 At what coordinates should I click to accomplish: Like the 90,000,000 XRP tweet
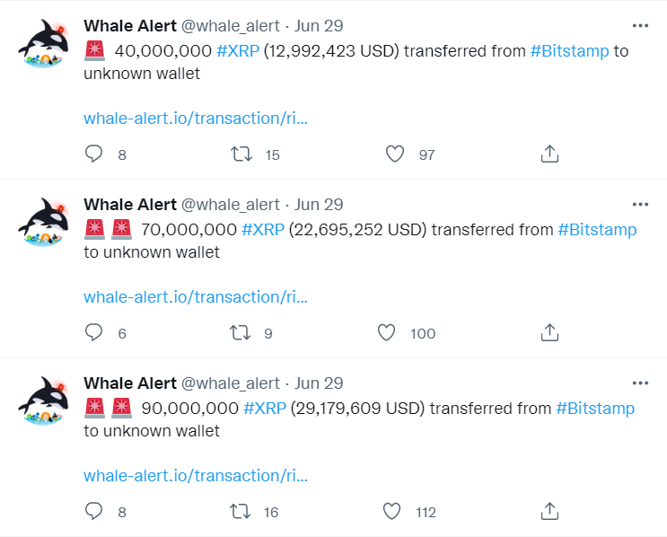tap(392, 512)
